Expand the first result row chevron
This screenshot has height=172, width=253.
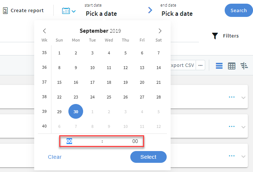coord(243,97)
